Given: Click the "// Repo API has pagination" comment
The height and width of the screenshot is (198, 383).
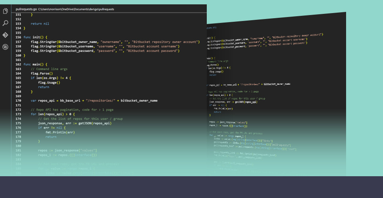Looking at the screenshot, I should [72, 110].
